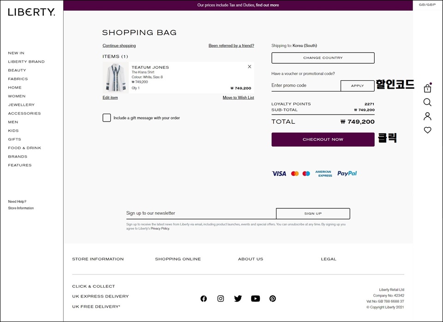Focus the newsletter sign-up email field
443x322 pixels.
pos(201,213)
